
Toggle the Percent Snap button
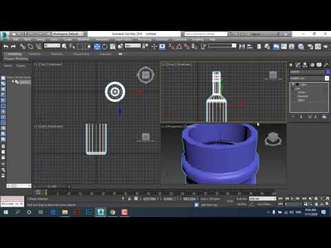187,47
